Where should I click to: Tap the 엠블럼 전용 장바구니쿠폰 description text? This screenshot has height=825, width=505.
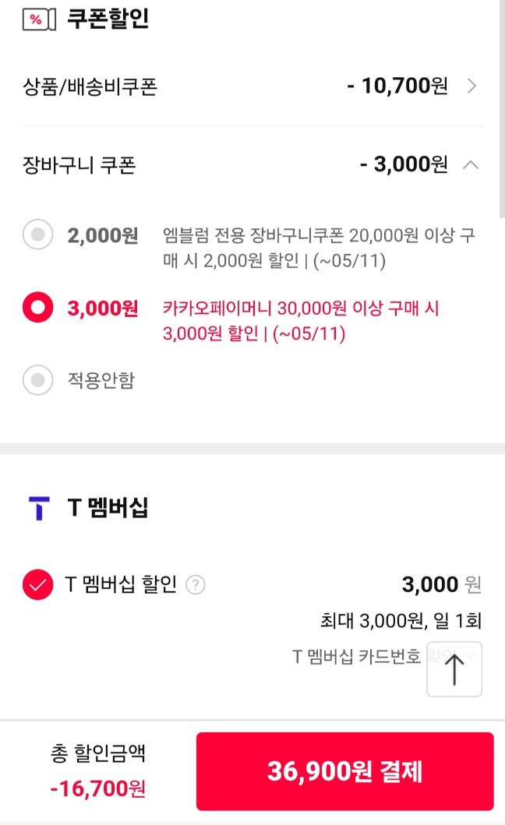[x=320, y=248]
